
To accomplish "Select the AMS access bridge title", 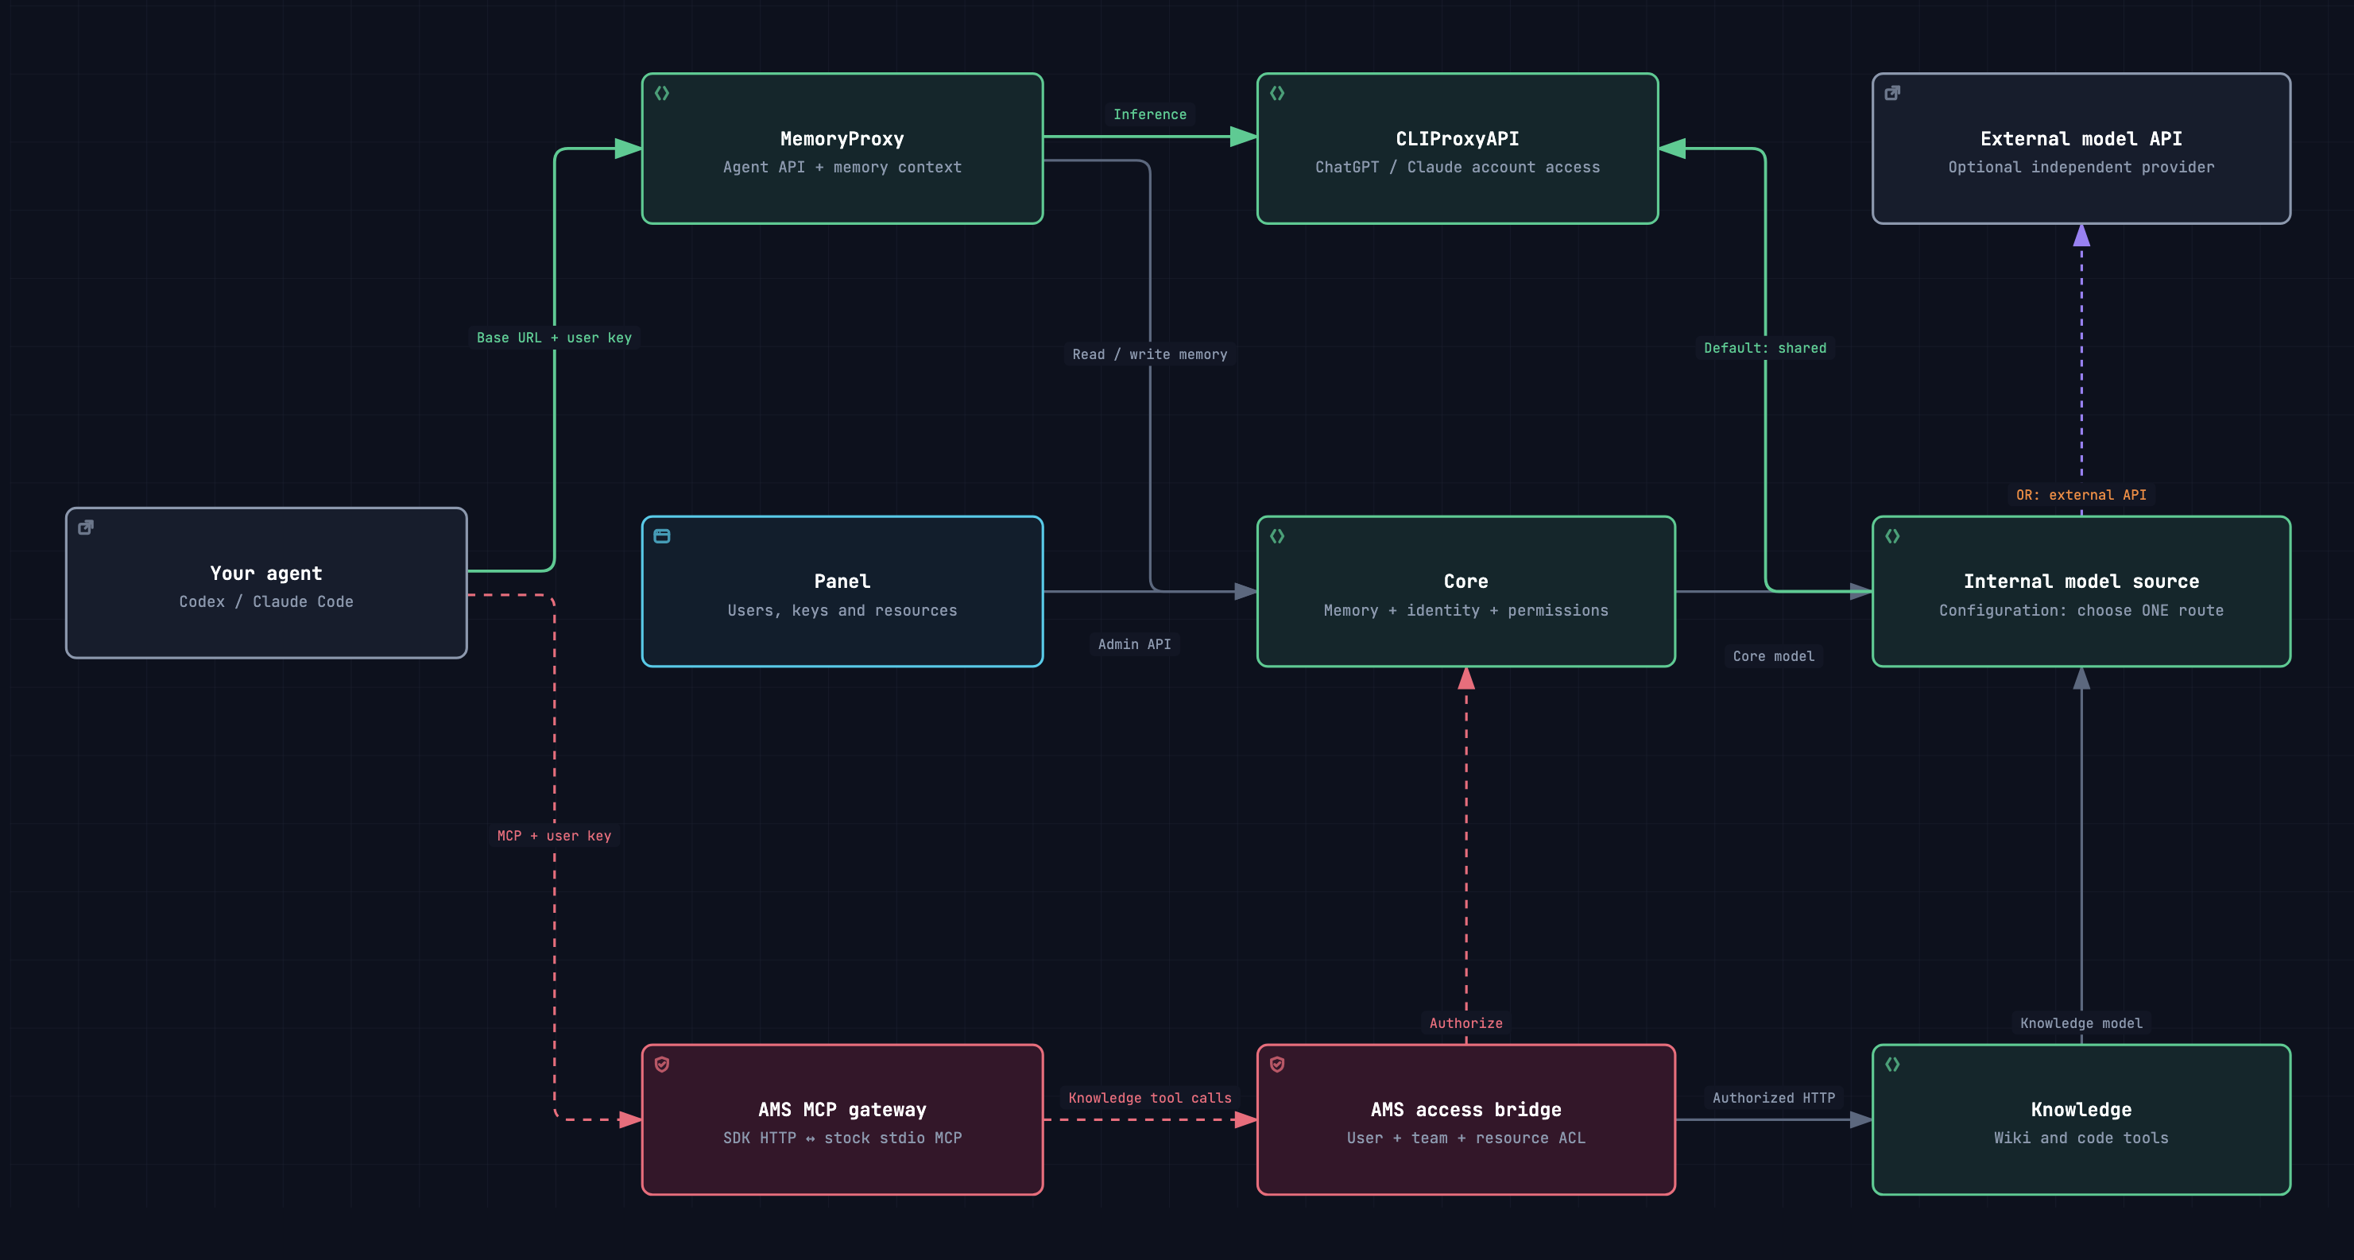I will [1465, 1109].
